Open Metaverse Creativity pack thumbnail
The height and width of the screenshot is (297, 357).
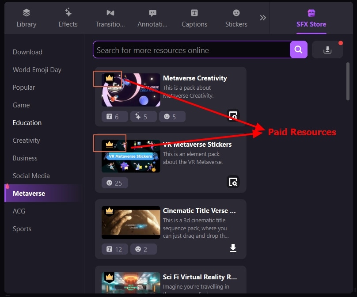131,90
